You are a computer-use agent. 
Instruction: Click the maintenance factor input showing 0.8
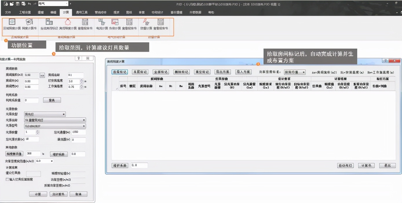[x=139, y=165]
